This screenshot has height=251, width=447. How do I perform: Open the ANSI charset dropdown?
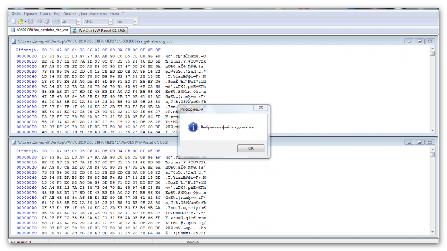tap(111, 22)
